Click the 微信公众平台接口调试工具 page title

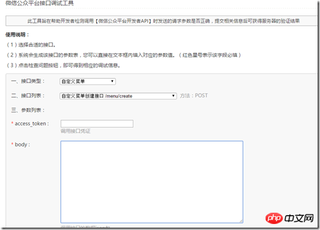click(39, 3)
